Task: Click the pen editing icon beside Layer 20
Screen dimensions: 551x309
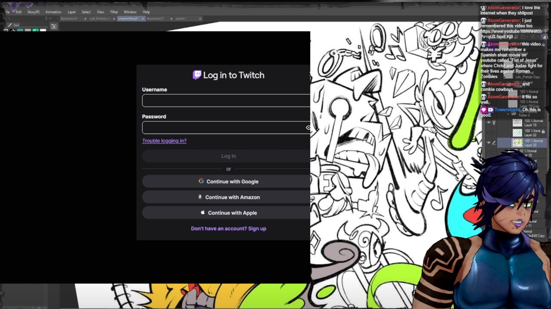Action: click(494, 143)
